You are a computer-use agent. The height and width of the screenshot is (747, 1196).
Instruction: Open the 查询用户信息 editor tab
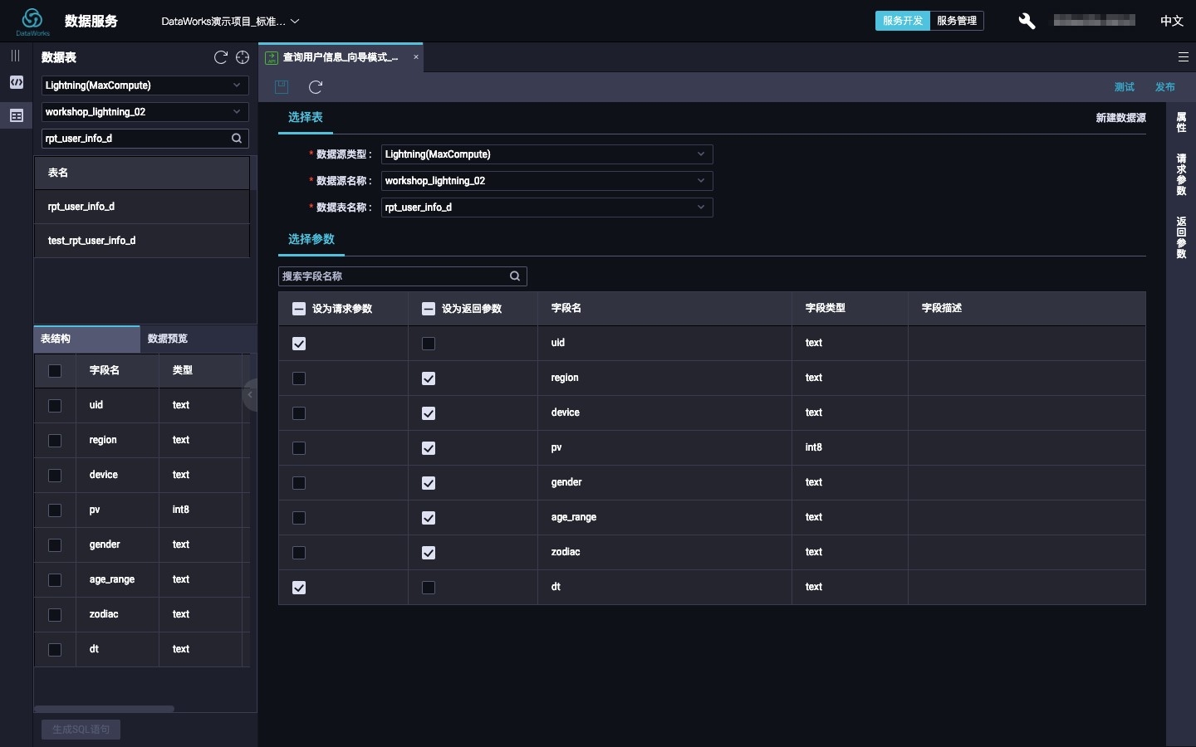340,57
